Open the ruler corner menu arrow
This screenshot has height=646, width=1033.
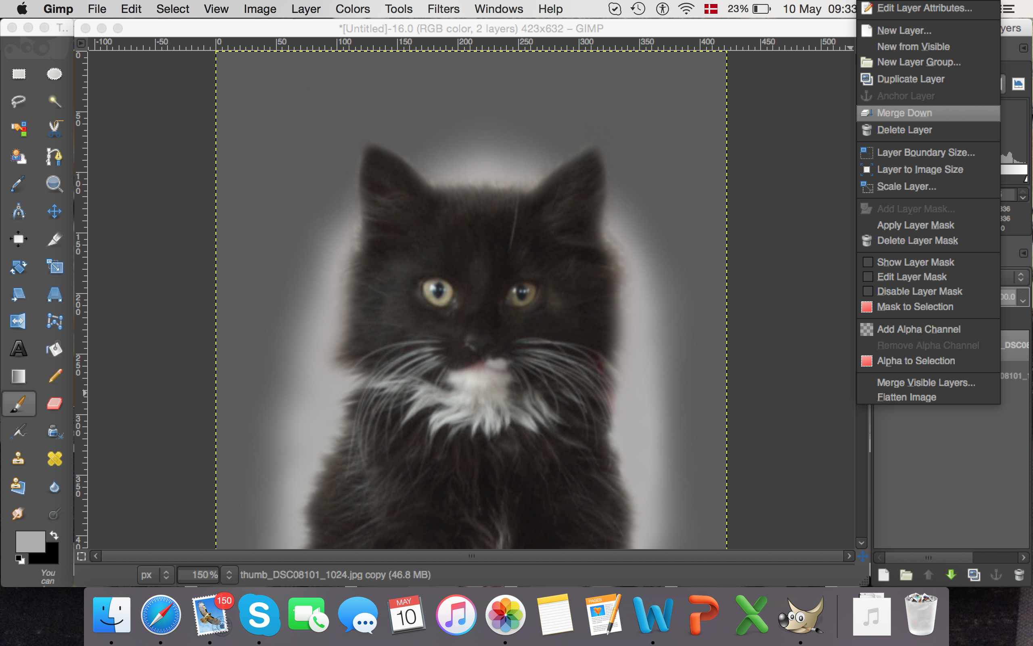point(81,43)
